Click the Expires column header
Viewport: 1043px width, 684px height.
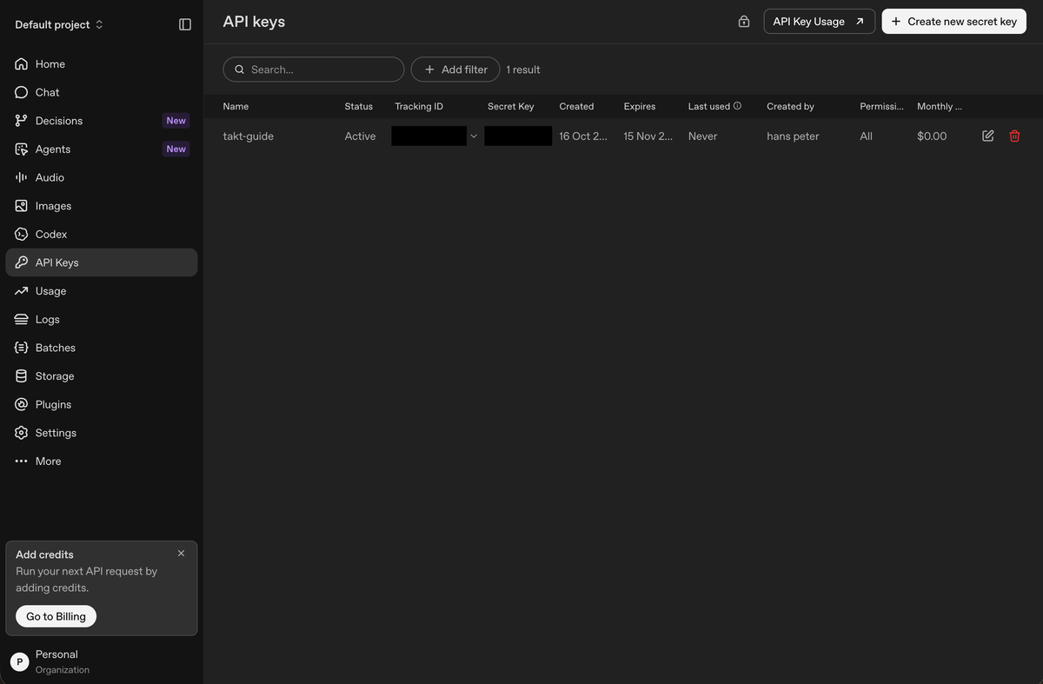pyautogui.click(x=640, y=106)
